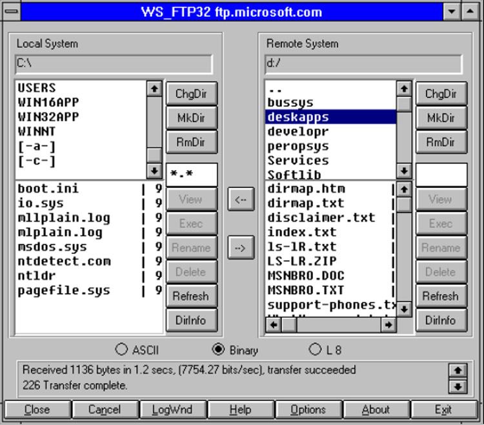
Task: Select drive [-a-] in local list
Action: point(81,146)
